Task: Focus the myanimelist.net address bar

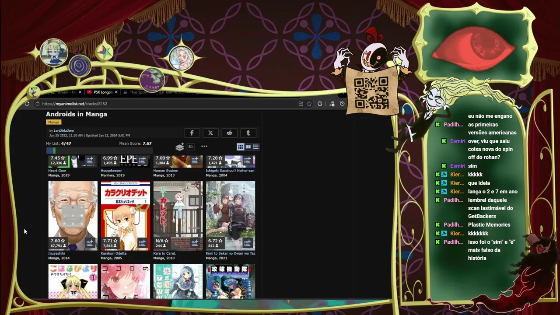Action: 166,104
